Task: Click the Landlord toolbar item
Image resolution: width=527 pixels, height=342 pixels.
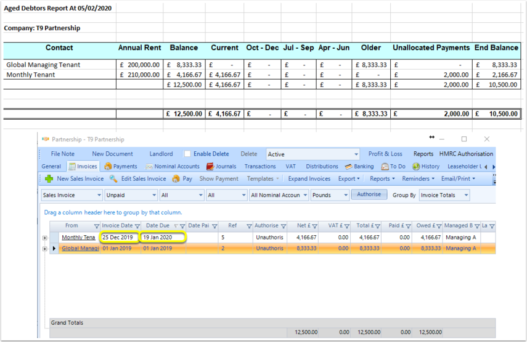Action: (161, 154)
